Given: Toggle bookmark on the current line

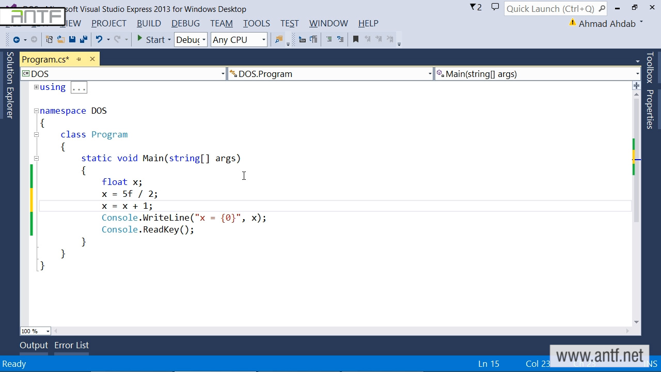Looking at the screenshot, I should (355, 39).
